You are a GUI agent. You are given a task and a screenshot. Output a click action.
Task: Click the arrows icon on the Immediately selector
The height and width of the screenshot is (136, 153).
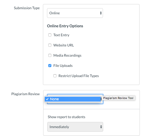point(101,127)
